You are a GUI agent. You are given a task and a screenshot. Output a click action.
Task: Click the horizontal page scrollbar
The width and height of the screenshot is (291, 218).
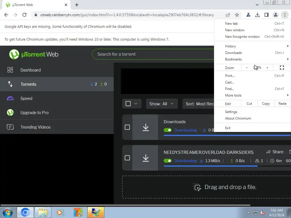tap(125, 205)
